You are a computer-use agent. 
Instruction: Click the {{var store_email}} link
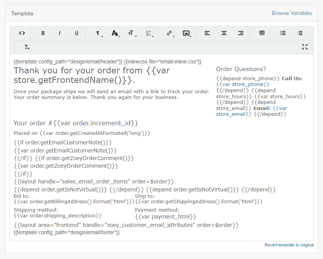click(x=251, y=111)
